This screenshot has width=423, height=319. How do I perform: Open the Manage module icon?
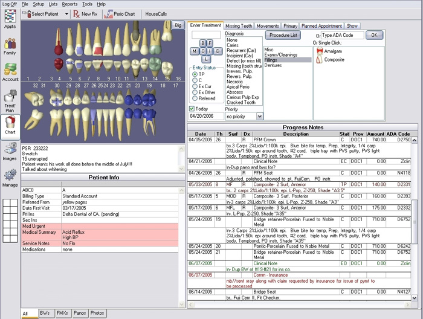[x=10, y=176]
